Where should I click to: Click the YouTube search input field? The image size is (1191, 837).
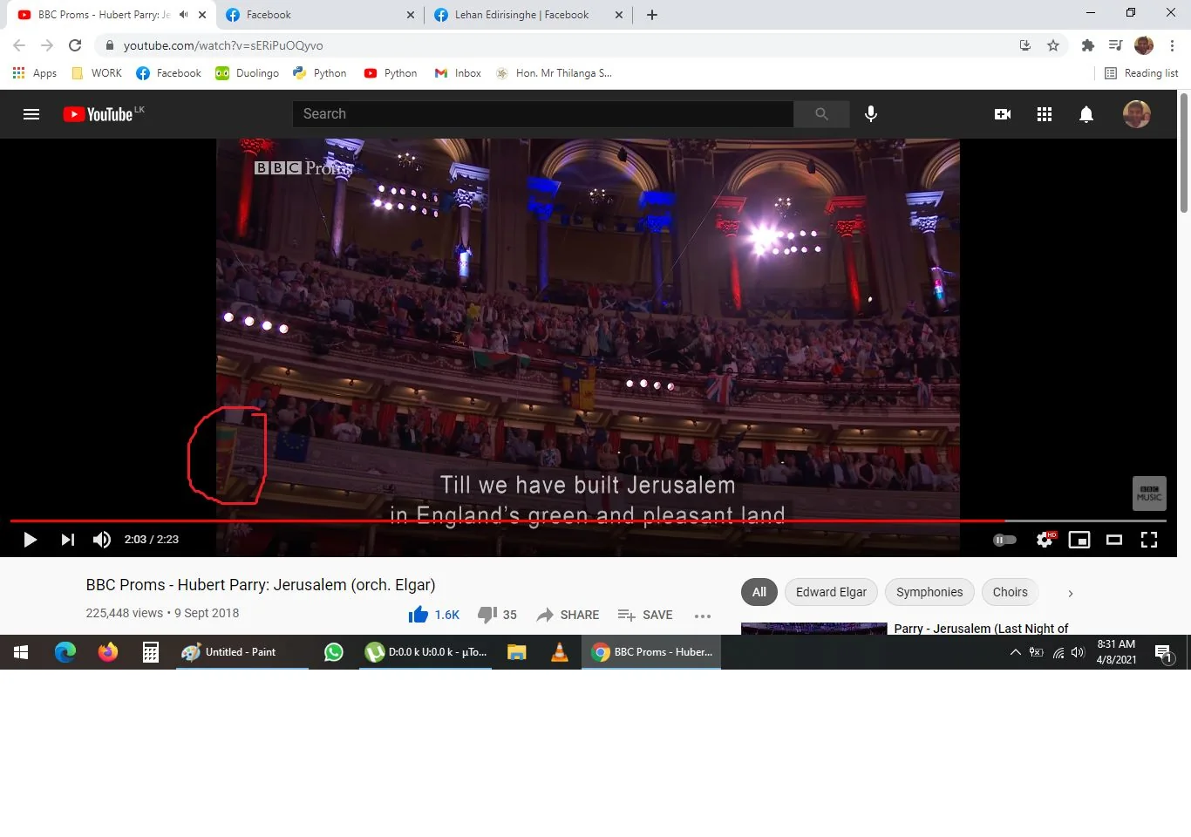point(542,114)
